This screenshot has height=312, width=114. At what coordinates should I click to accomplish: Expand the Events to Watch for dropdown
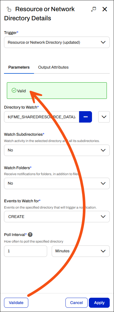[57, 217]
